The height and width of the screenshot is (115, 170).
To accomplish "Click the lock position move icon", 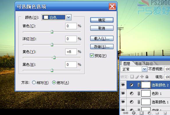I will coord(142,77).
